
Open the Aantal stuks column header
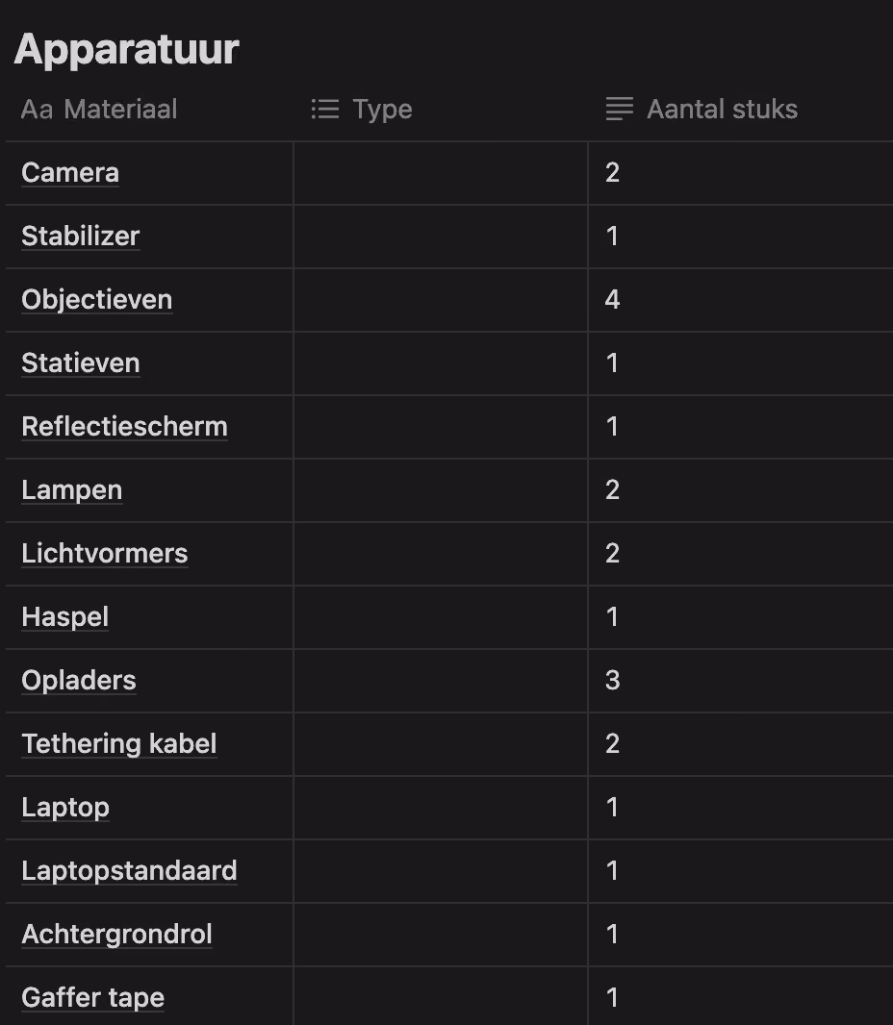pyautogui.click(x=741, y=110)
